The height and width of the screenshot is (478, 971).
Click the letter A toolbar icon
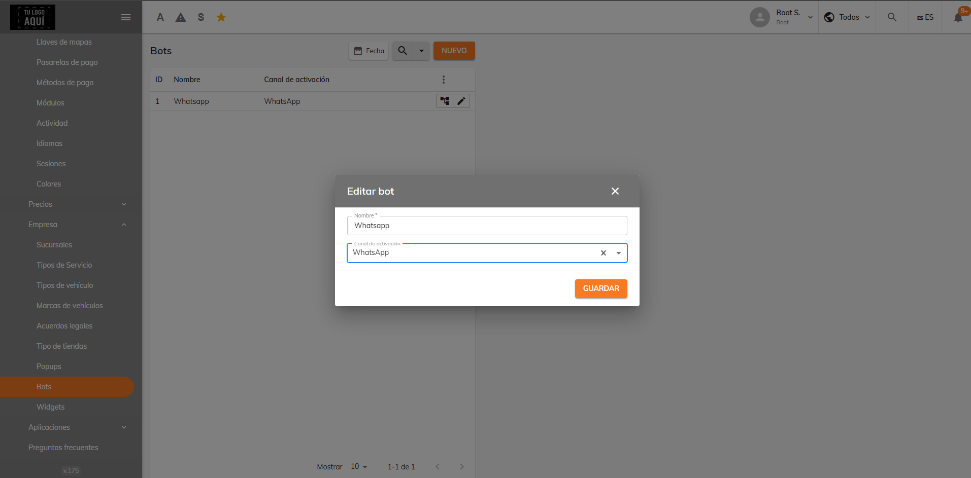(x=160, y=17)
